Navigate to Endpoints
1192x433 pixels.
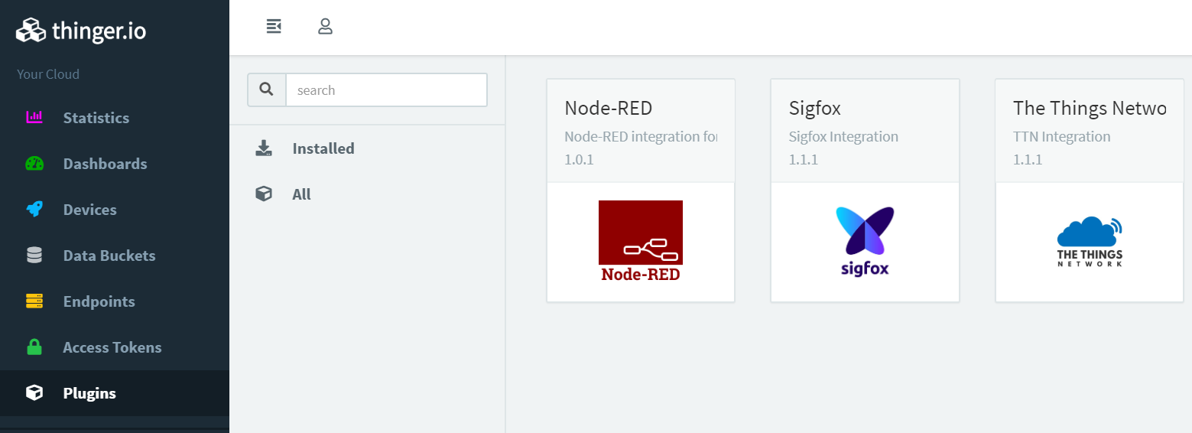click(115, 301)
